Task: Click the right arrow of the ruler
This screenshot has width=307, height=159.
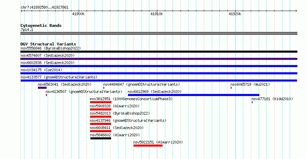Action: [x=296, y=11]
